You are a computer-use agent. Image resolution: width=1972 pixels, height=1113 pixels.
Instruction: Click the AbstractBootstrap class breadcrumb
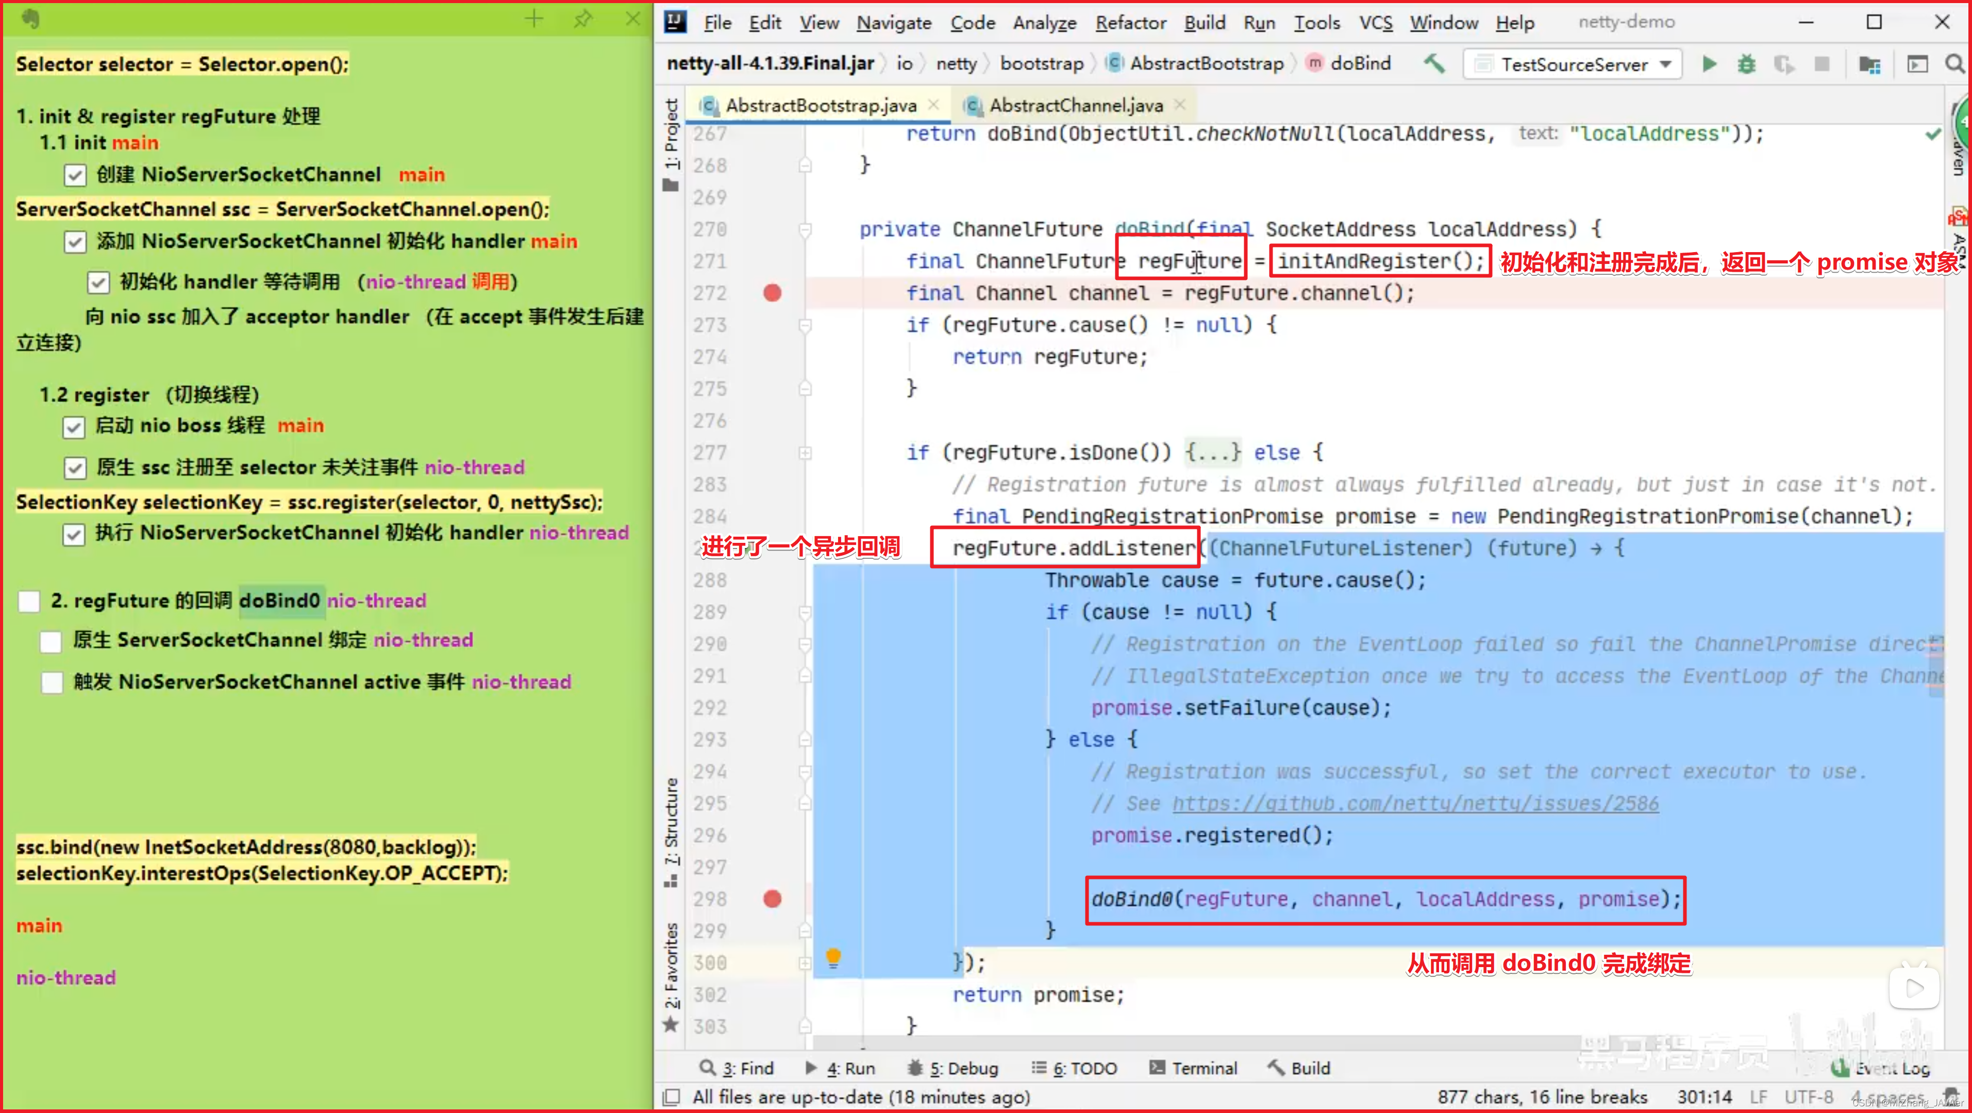point(1196,63)
